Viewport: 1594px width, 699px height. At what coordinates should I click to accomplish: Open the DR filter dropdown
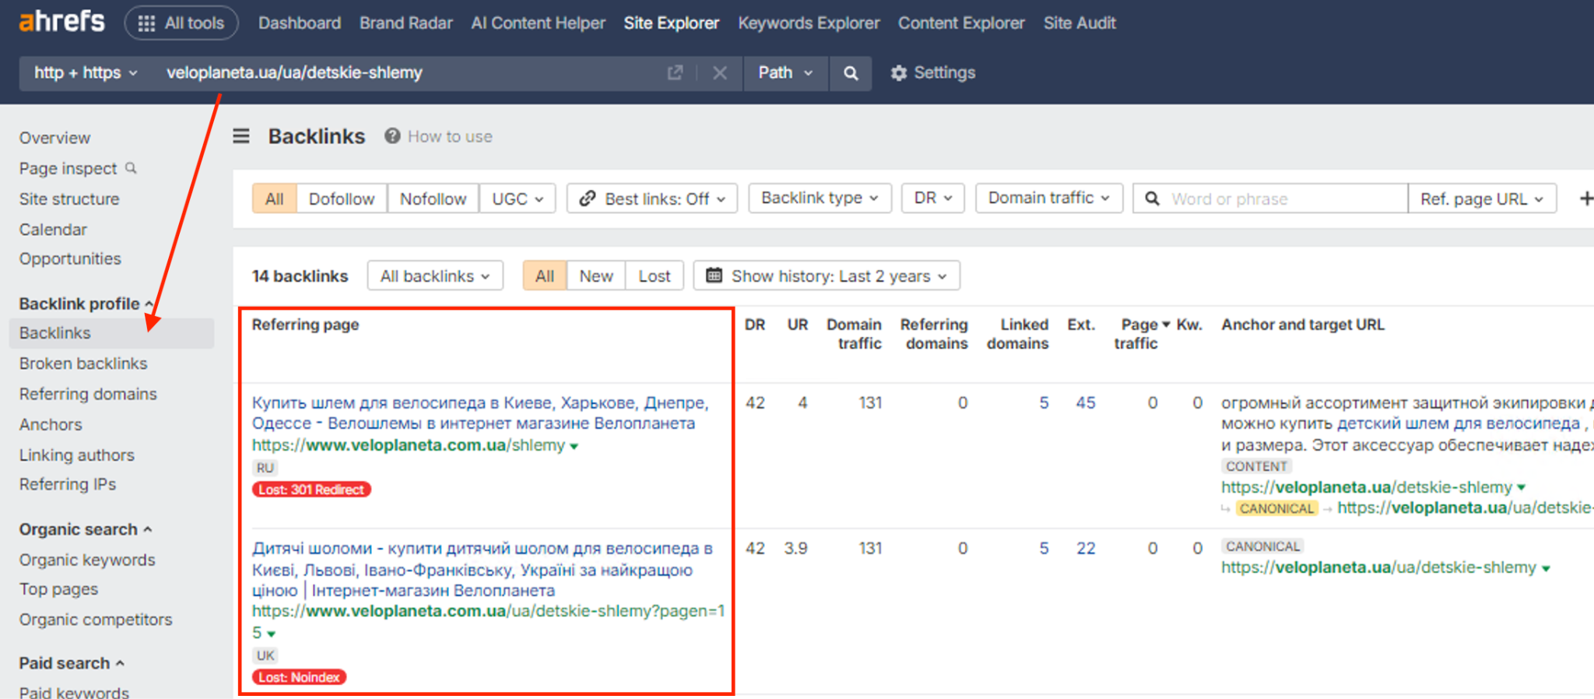(x=932, y=198)
